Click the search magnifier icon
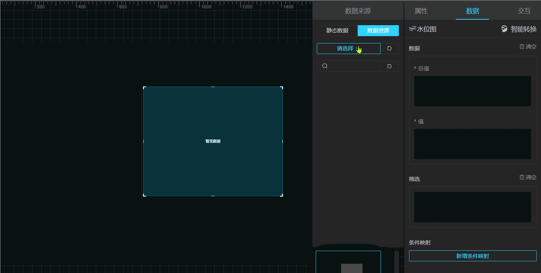The image size is (541, 273). (x=325, y=66)
